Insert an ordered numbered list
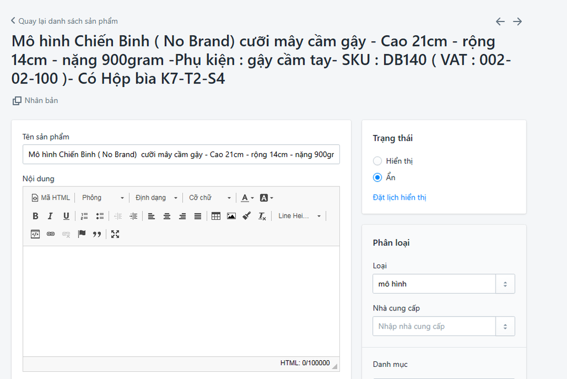This screenshot has width=567, height=379. [x=84, y=216]
